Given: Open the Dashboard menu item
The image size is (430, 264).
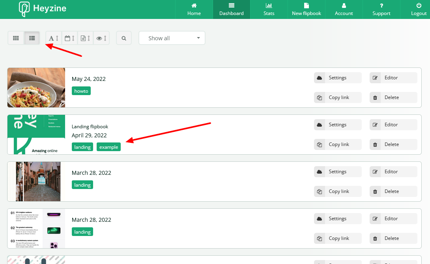Looking at the screenshot, I should click(x=232, y=9).
